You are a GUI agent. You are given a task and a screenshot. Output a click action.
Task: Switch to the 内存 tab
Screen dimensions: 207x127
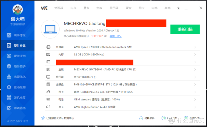pos(73,8)
